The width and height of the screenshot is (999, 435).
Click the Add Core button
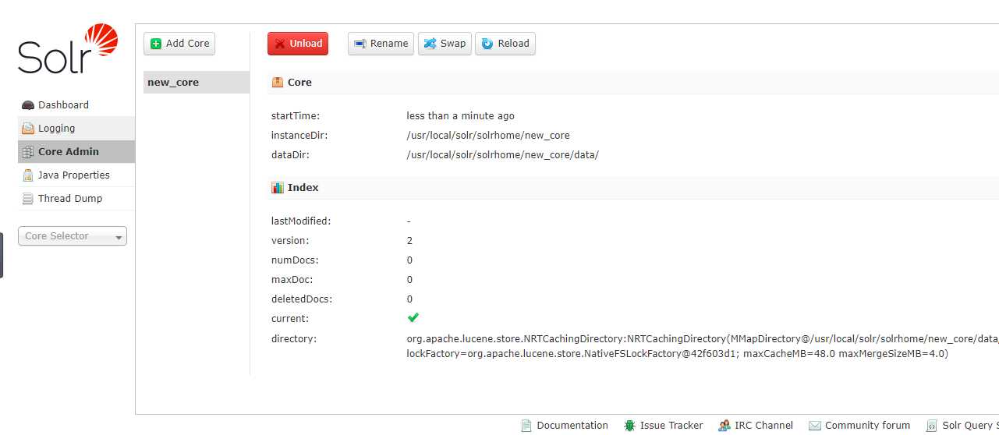[x=179, y=44]
